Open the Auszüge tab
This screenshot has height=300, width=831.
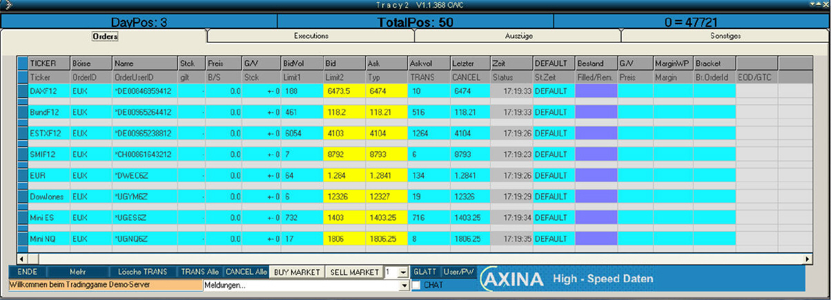[518, 36]
